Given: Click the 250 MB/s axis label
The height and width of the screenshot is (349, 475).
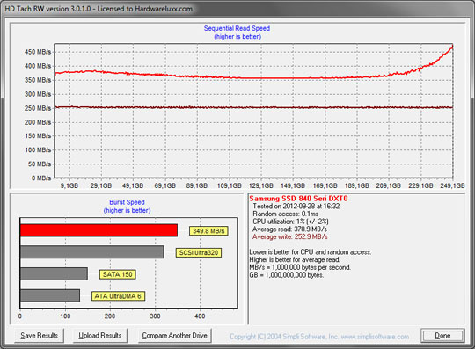Looking at the screenshot, I should tap(38, 108).
